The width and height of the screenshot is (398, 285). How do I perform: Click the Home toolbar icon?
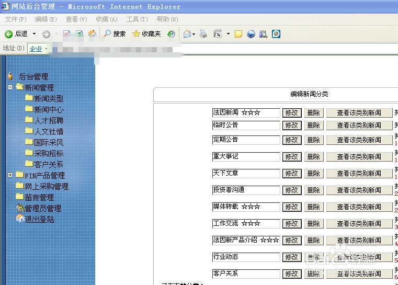[x=92, y=33]
